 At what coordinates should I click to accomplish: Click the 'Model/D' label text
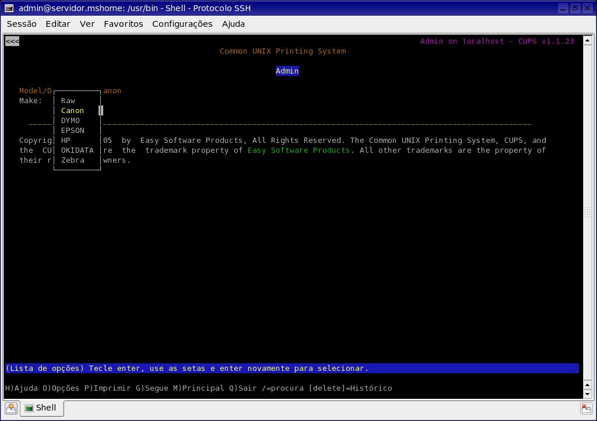click(36, 91)
